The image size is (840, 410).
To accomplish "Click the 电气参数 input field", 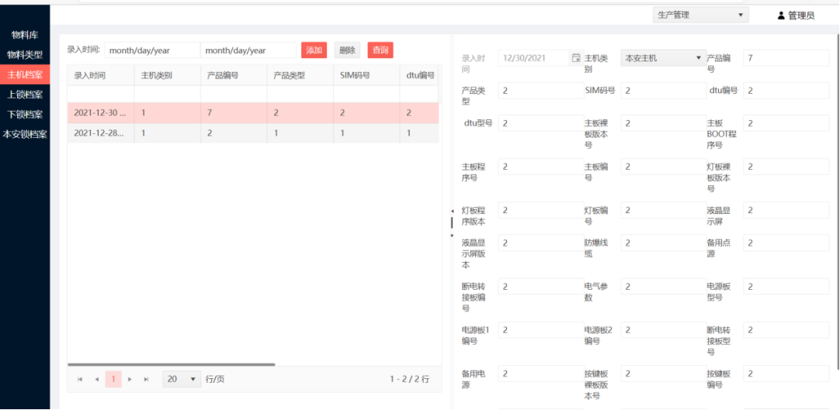I will point(663,287).
